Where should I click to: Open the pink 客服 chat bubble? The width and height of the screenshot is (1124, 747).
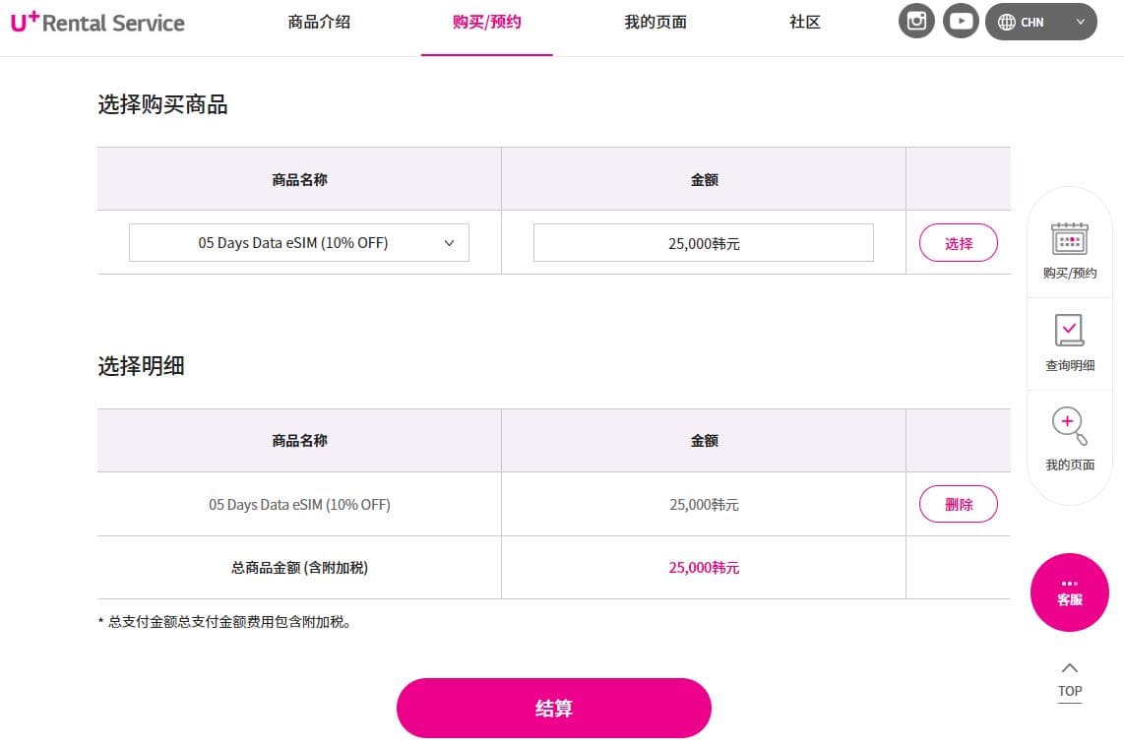click(1070, 592)
